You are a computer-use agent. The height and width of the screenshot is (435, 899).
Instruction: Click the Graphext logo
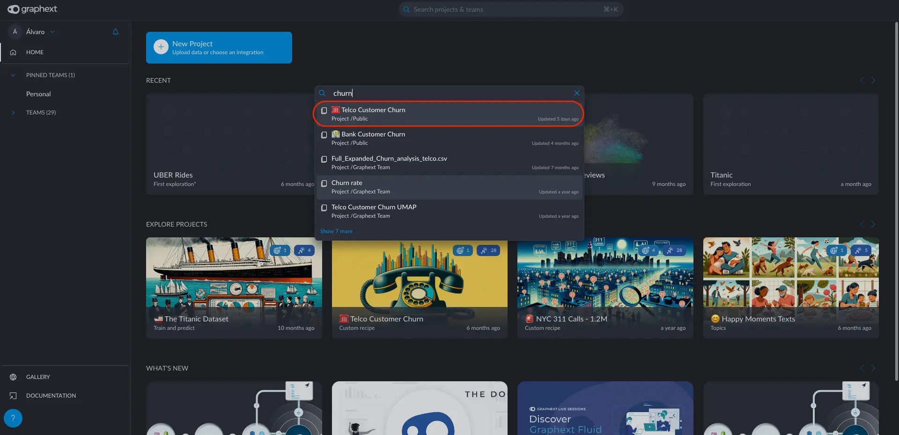[x=32, y=9]
